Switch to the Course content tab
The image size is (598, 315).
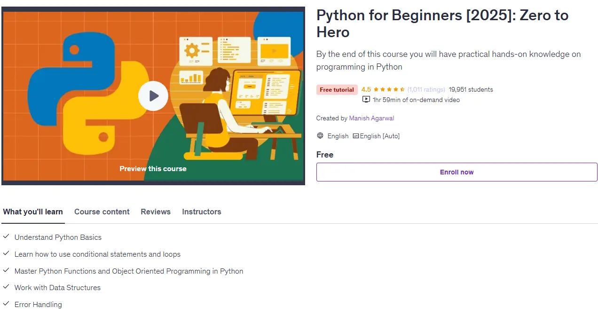click(x=102, y=212)
